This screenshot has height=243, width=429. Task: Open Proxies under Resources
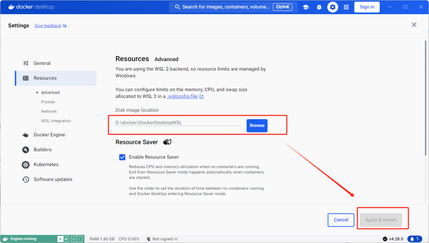pos(48,102)
